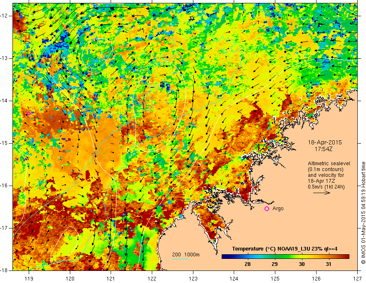The width and height of the screenshot is (366, 283).
Task: Click latitude label -16 on left axis
Action: click(x=5, y=186)
